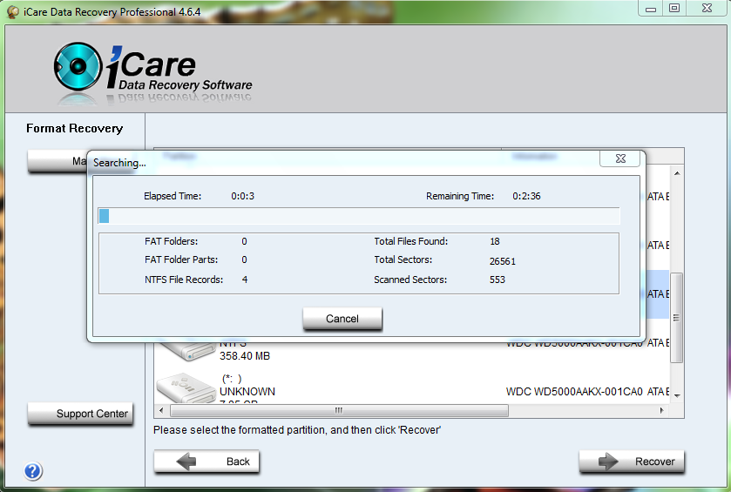Click the NTFS File Records value 4
731x492 pixels.
[x=245, y=280]
